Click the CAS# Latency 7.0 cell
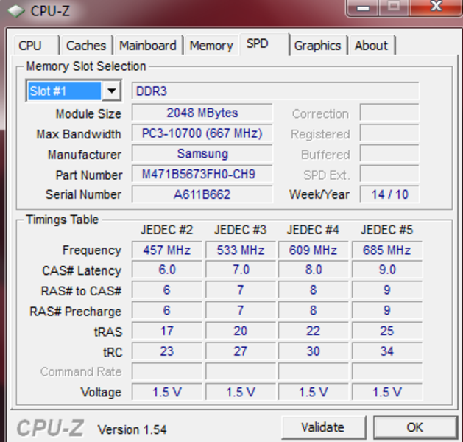 tap(241, 270)
